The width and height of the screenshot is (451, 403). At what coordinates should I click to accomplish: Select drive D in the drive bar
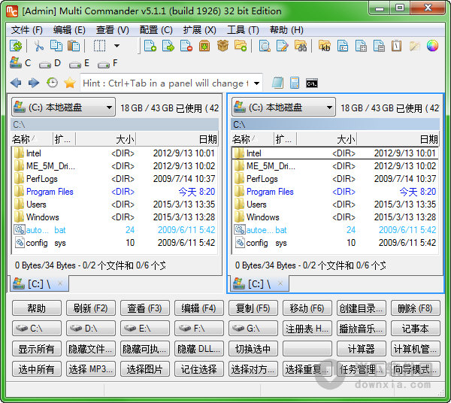pyautogui.click(x=50, y=63)
